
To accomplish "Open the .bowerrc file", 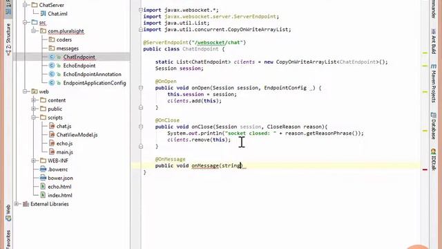I will point(57,169).
